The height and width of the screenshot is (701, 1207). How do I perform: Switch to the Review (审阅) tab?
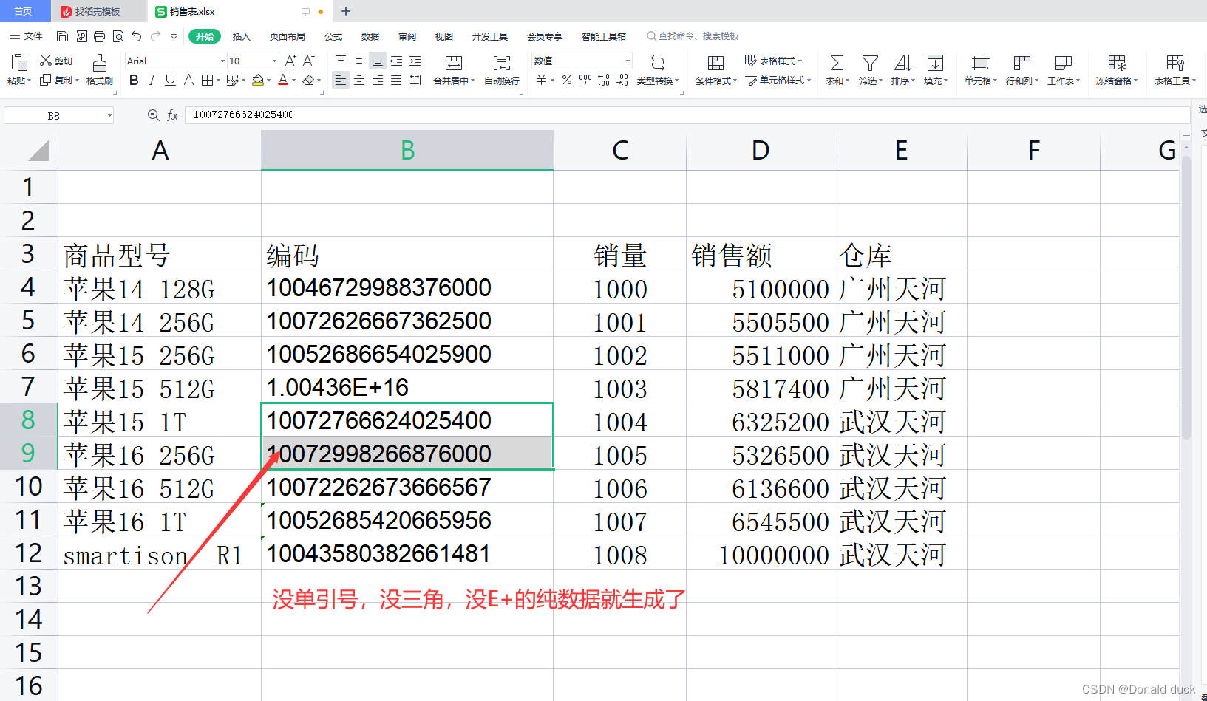point(407,36)
